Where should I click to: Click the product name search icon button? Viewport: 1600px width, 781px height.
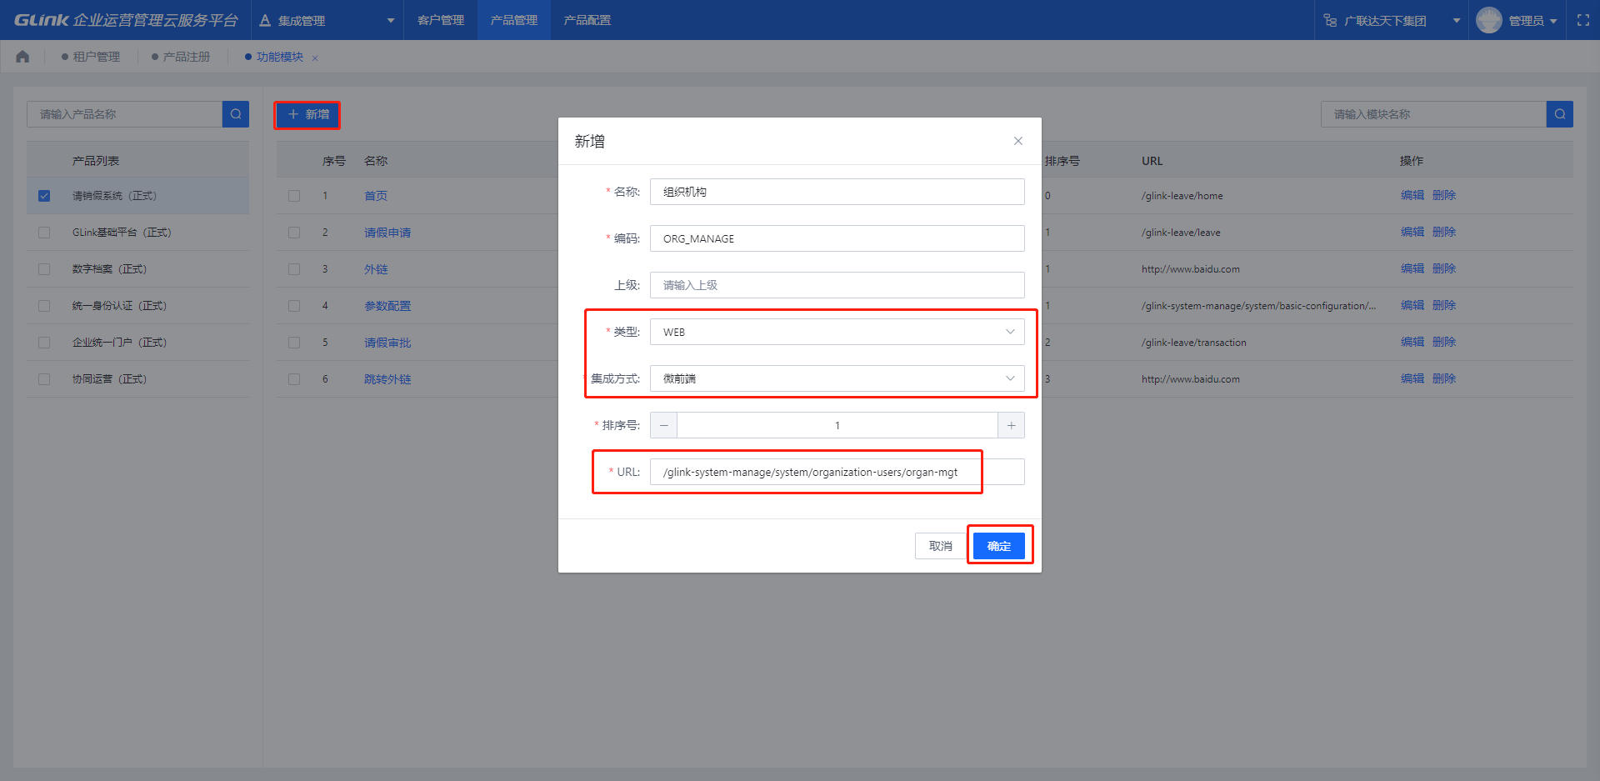point(236,114)
